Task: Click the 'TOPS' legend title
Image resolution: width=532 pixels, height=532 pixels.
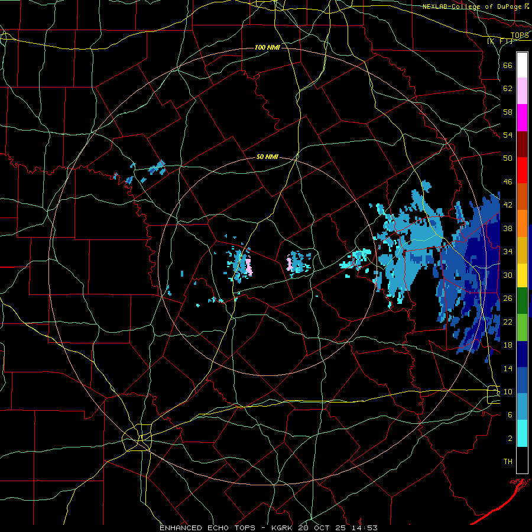Action: 520,35
